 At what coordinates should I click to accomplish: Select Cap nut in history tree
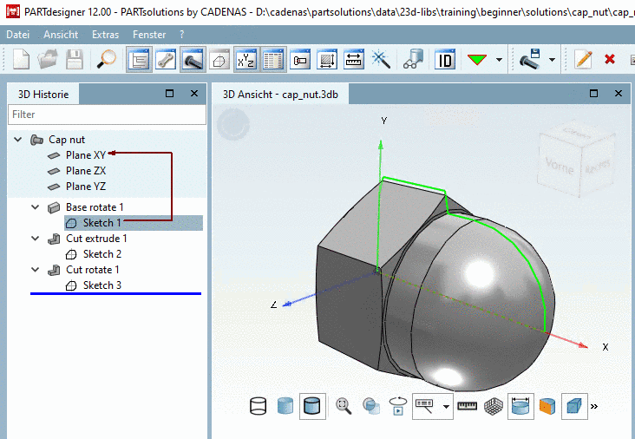pos(67,140)
